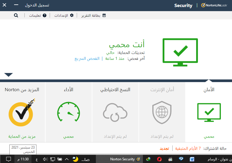Minimize the Norton window
The height and width of the screenshot is (163, 232).
point(16,5)
